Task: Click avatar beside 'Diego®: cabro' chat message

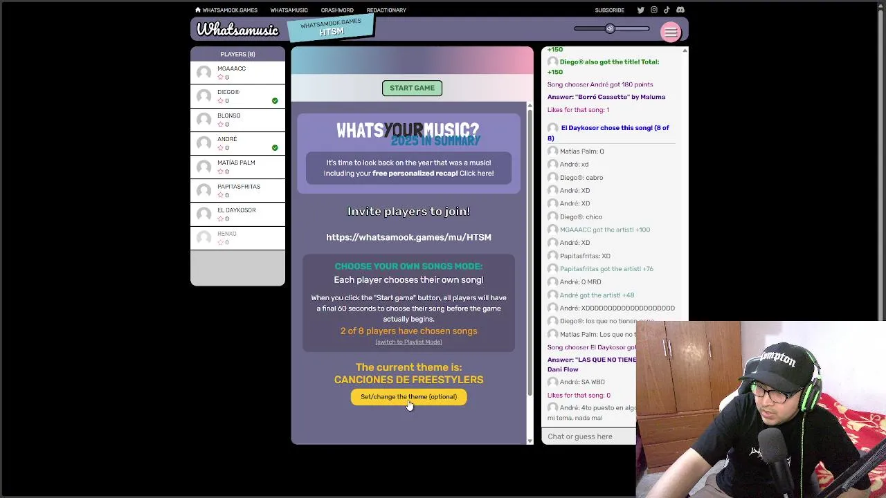Action: [x=552, y=177]
